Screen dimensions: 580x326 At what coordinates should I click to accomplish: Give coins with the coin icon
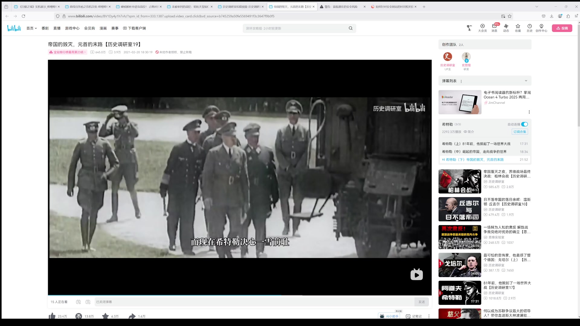coord(79,316)
